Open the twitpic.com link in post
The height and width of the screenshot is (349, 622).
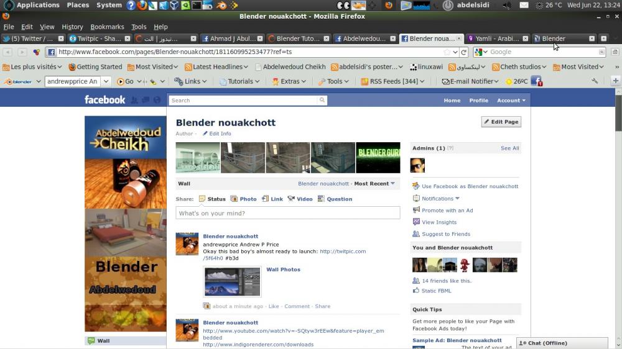tap(284, 255)
